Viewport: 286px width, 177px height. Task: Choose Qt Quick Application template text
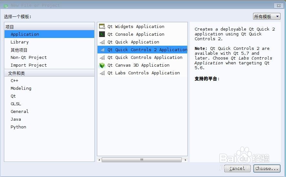133,42
